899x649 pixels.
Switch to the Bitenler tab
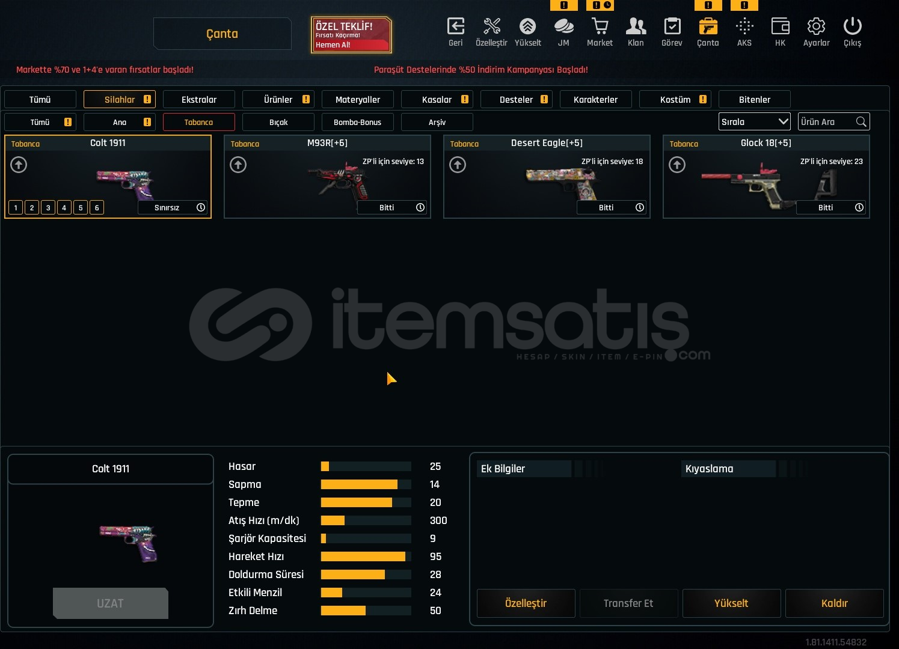coord(755,99)
